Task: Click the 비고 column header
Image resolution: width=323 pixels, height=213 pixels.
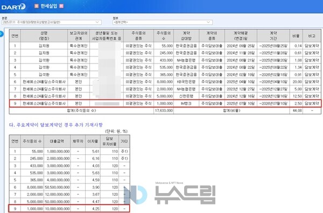Action: point(312,36)
